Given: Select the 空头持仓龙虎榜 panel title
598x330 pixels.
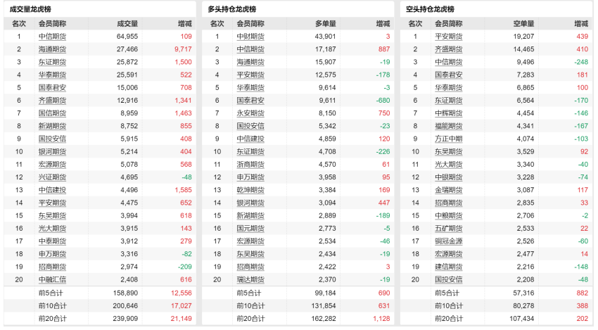Looking at the screenshot, I should 430,9.
